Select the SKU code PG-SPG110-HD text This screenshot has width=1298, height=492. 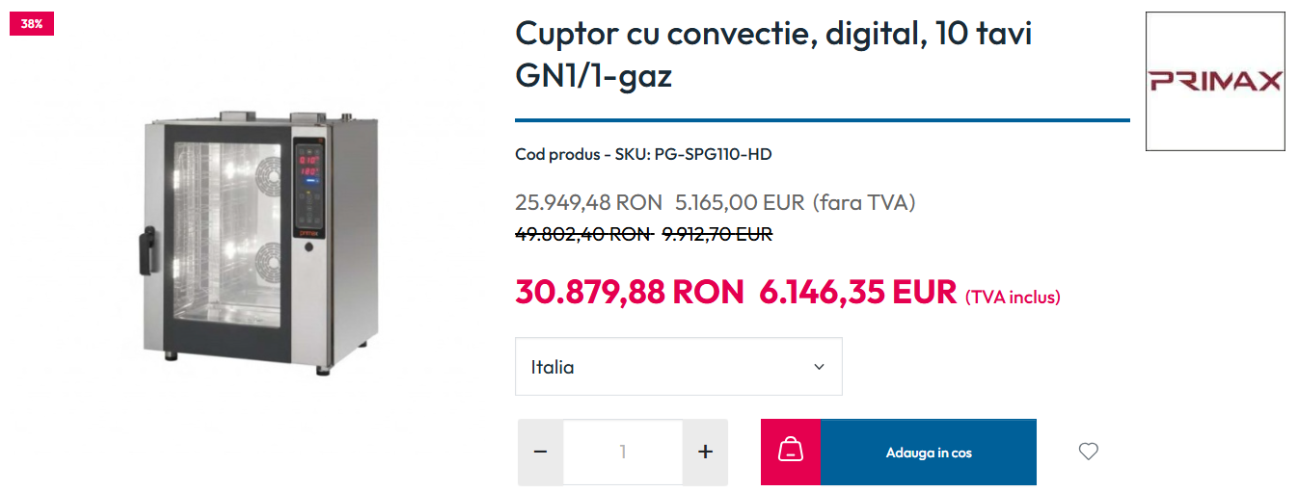pos(713,154)
